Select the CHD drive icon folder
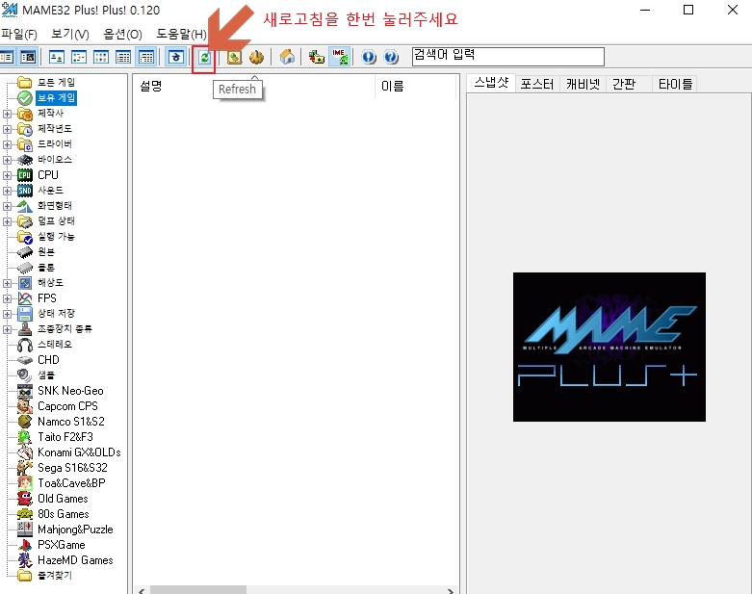 click(25, 360)
